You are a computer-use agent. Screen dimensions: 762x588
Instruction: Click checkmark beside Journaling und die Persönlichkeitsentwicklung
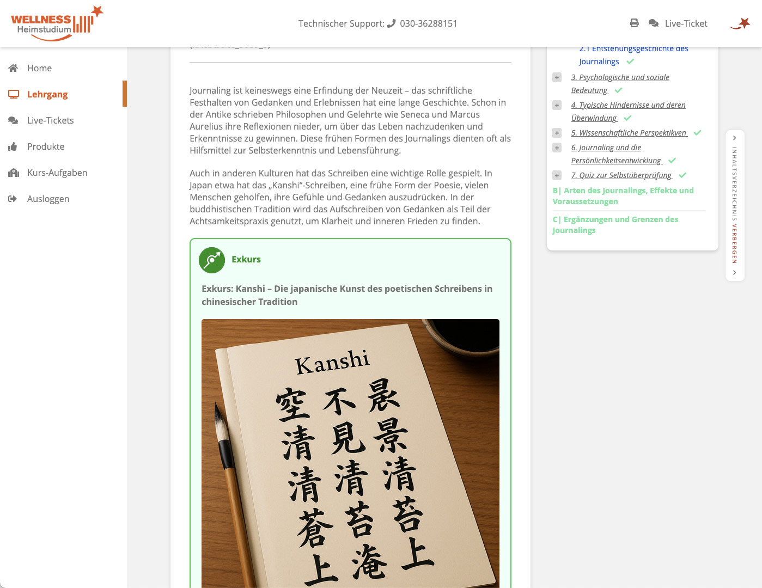pos(672,161)
